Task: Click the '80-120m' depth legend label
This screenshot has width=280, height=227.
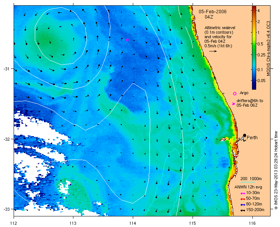Action: click(254, 204)
